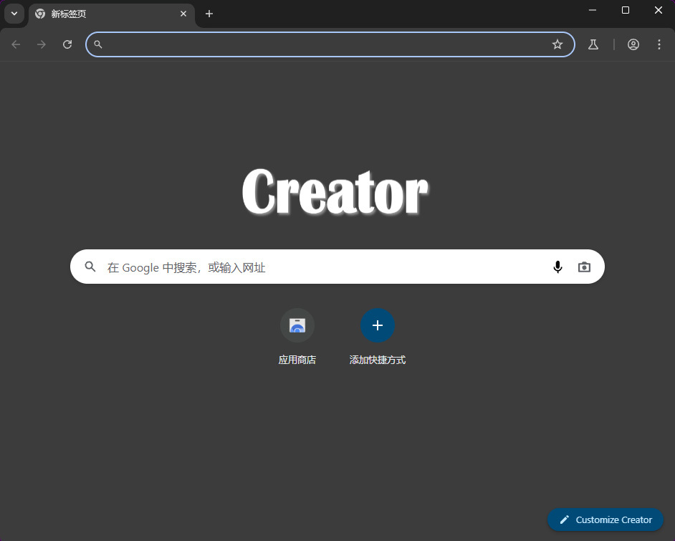Close the browser window
Image resolution: width=675 pixels, height=541 pixels.
tap(659, 10)
